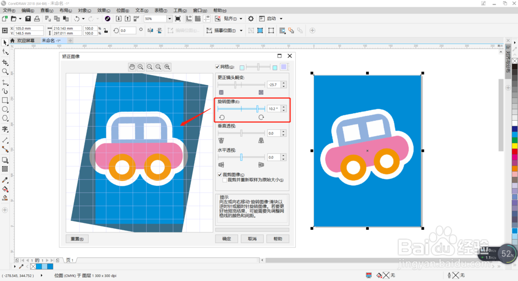This screenshot has width=518, height=281.
Task: Click the 水平透视 slider
Action: pos(241,157)
